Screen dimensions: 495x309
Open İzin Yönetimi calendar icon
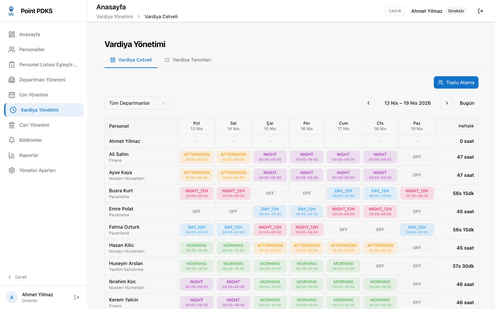12,95
